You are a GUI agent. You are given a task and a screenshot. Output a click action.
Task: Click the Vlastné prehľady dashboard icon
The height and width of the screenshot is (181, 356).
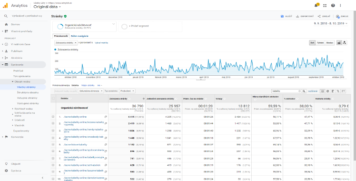[x=6, y=31]
